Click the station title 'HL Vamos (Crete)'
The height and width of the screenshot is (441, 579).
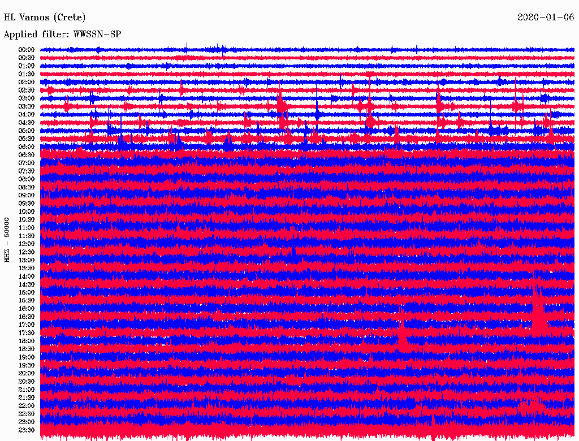point(45,18)
